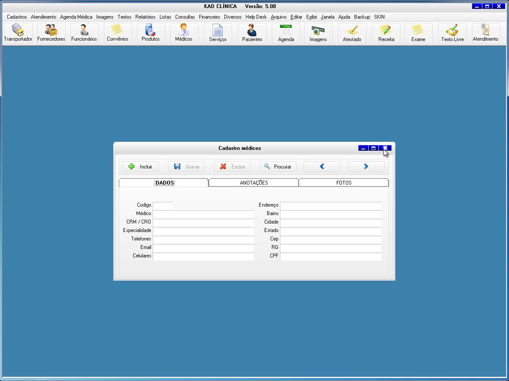
Task: Go to next record with right arrow
Action: (366, 167)
